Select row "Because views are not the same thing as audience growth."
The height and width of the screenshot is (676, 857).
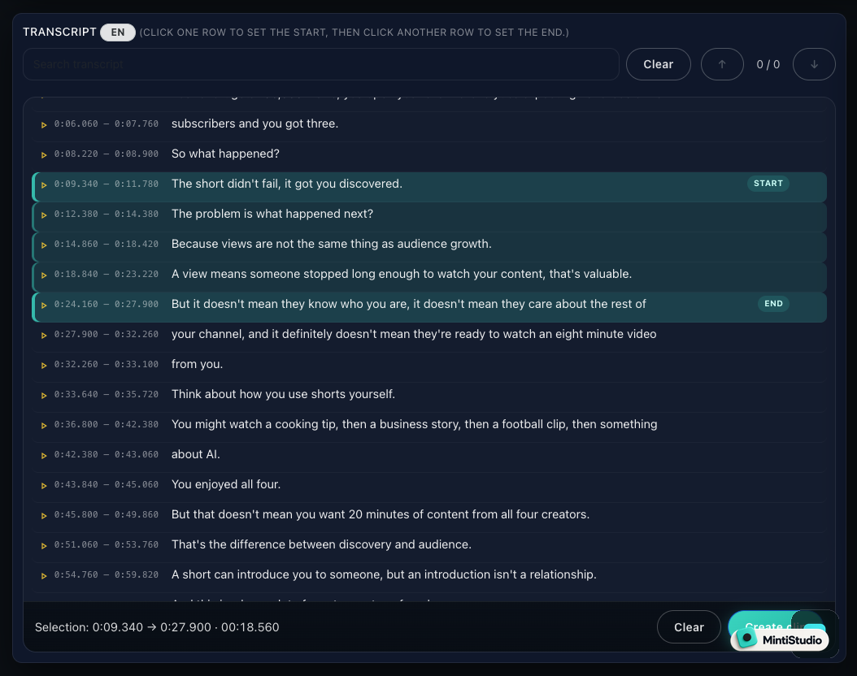pos(429,247)
